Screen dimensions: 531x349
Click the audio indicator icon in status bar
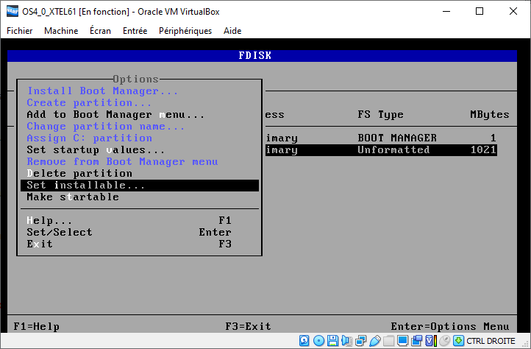point(346,341)
